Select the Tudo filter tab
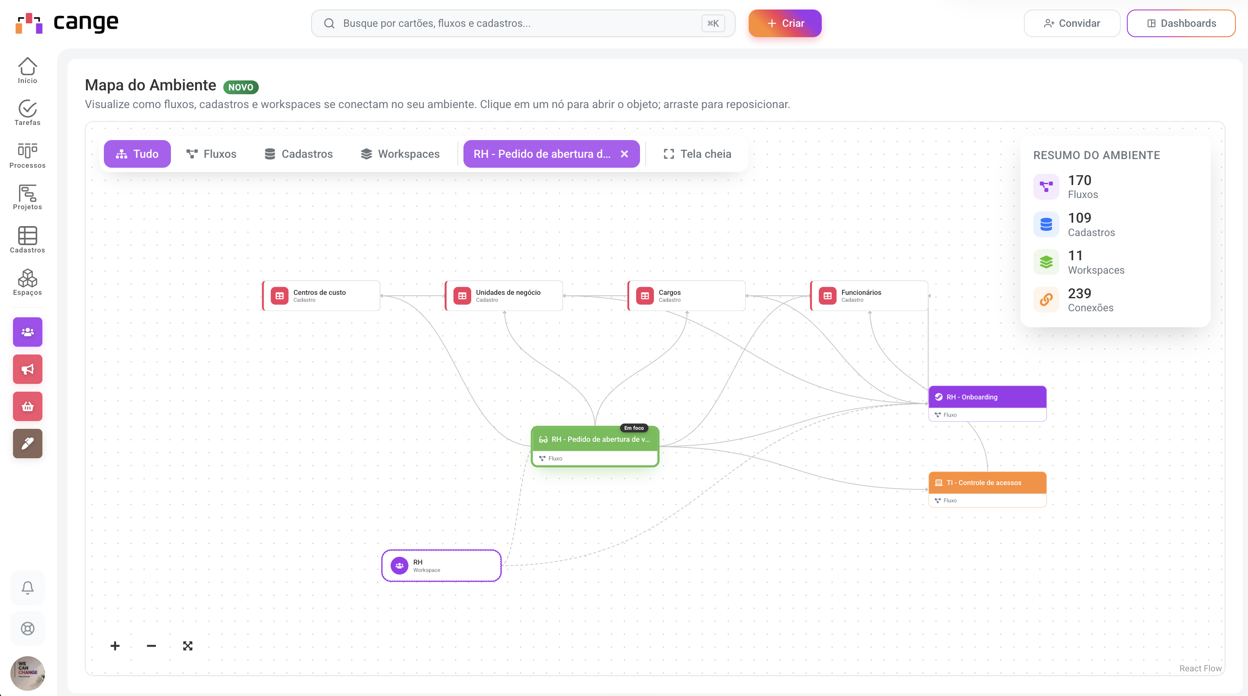The height and width of the screenshot is (696, 1248). pyautogui.click(x=137, y=154)
